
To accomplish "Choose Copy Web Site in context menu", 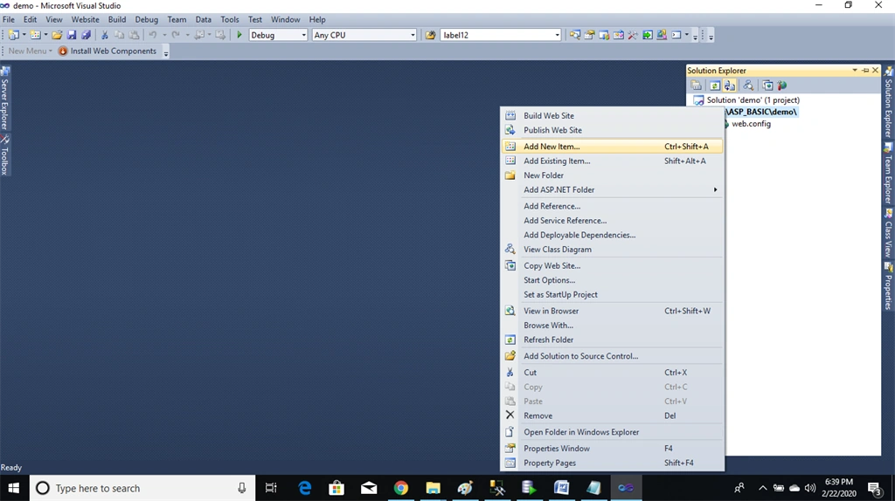I will tap(612, 265).
